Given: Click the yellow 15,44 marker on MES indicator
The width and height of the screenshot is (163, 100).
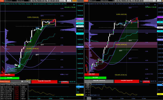Looking at the screenshot, I should (160, 94).
